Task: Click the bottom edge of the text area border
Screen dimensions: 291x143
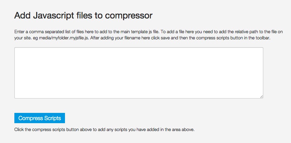Action: [138, 99]
